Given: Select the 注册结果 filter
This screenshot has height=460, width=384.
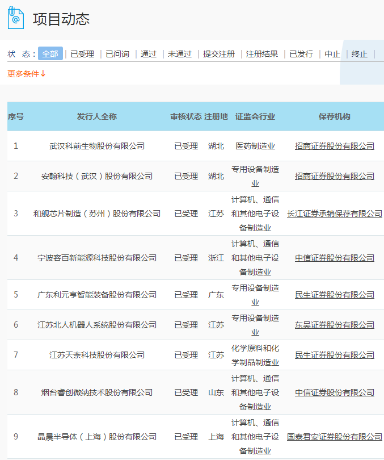Looking at the screenshot, I should click(x=262, y=54).
